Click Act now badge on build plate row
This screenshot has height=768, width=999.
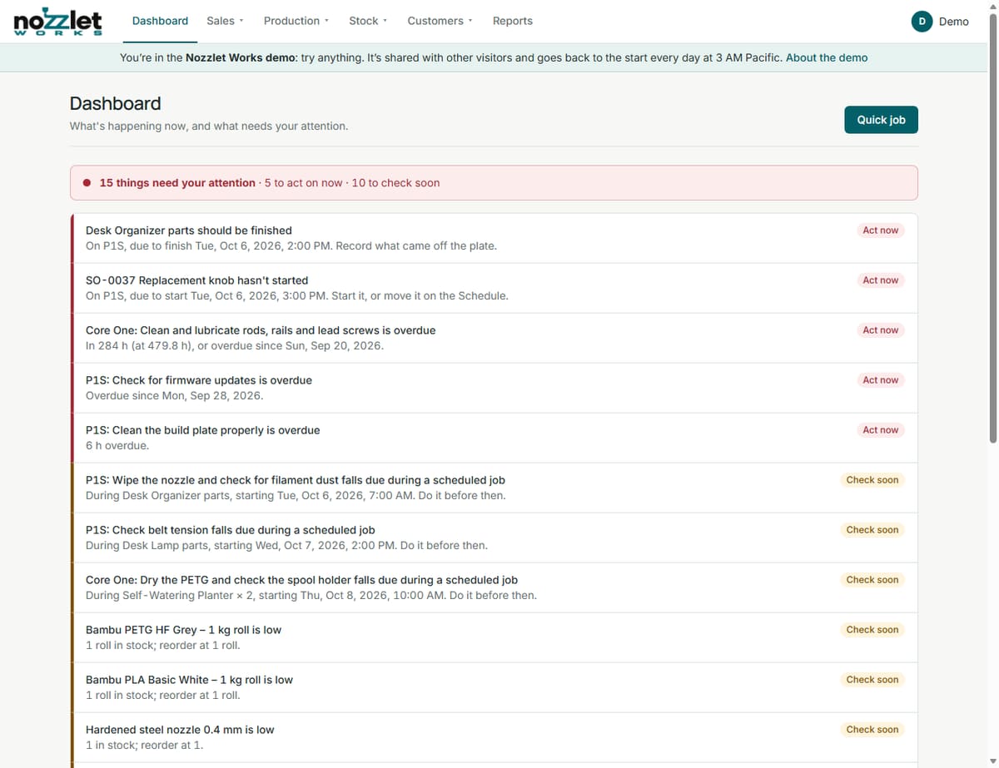(x=880, y=430)
